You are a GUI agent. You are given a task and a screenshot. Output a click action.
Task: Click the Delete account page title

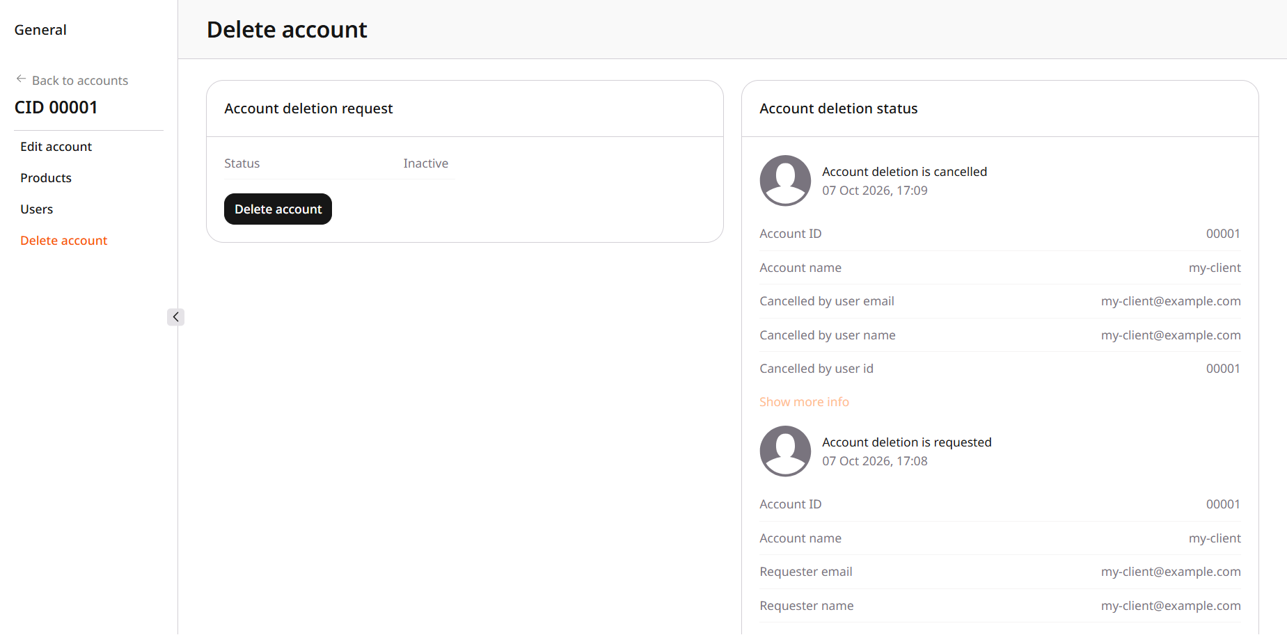click(x=287, y=30)
